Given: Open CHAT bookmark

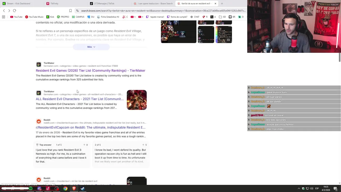Looking at the screenshot, I should [195, 17].
